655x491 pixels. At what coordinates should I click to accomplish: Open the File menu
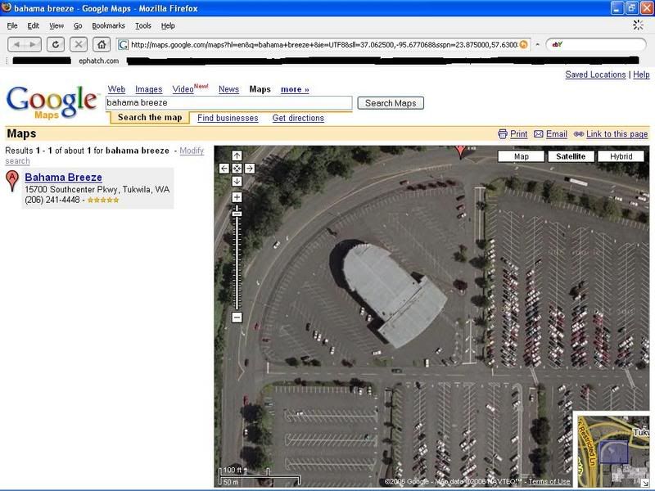pyautogui.click(x=12, y=26)
